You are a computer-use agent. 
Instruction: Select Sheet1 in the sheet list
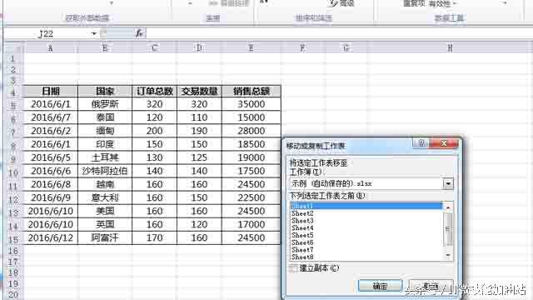tap(366, 206)
